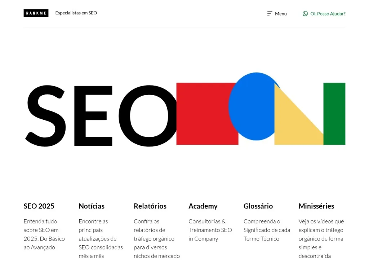Click the Consultorias & Treinamento SEO description
This screenshot has height=277, width=369.
click(x=210, y=230)
